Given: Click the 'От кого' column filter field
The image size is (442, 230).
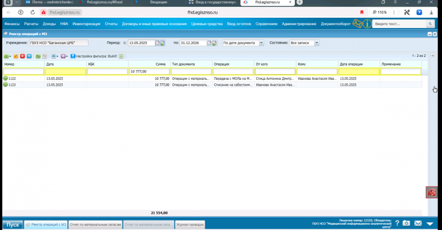Looking at the screenshot, I should [275, 71].
